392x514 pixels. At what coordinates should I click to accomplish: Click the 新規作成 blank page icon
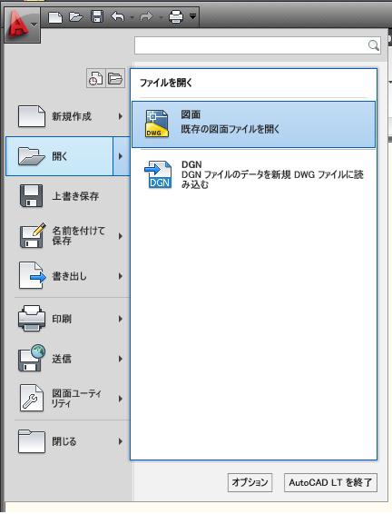[32, 116]
